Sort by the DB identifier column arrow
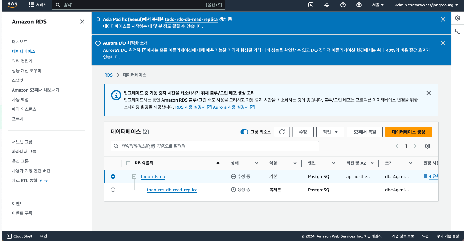The image size is (464, 241). [218, 163]
